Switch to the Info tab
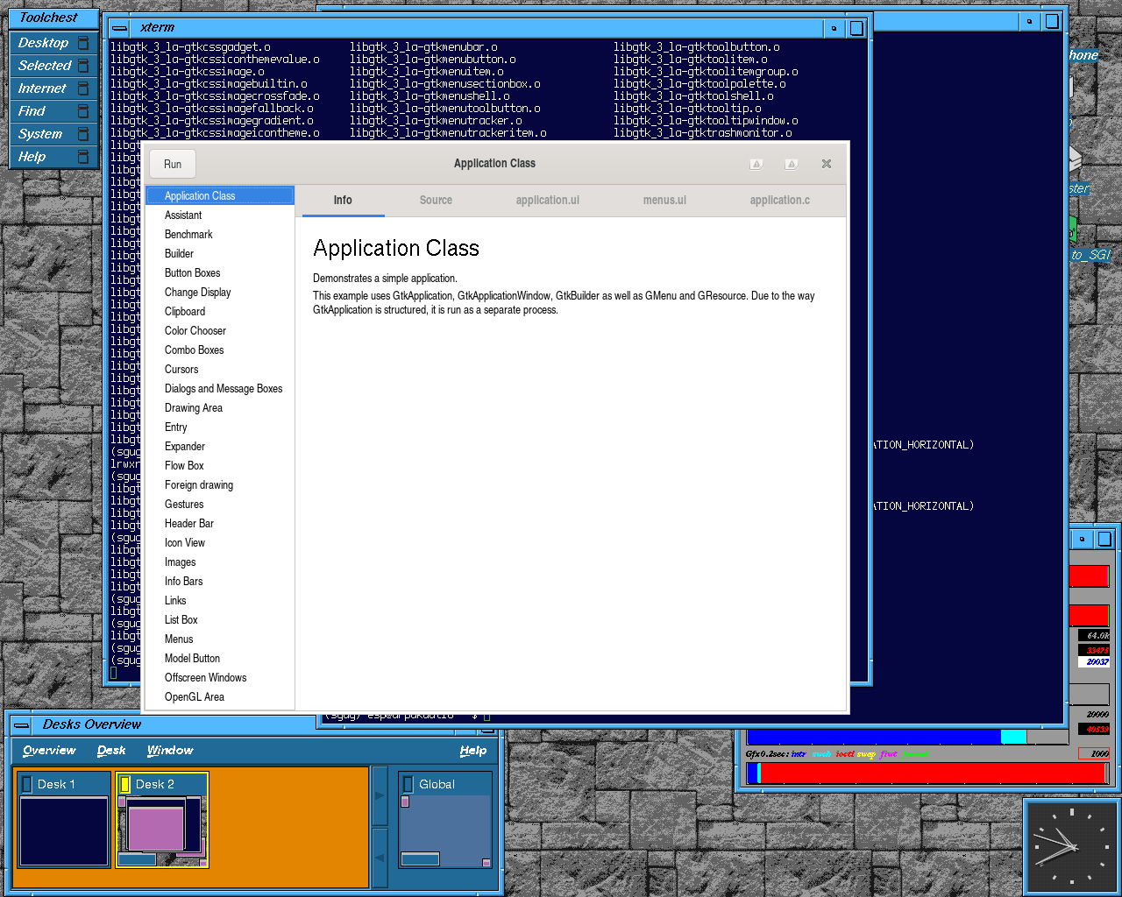This screenshot has height=897, width=1122. [343, 201]
